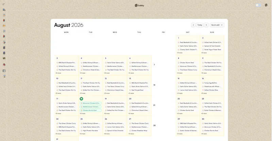The image size is (272, 141).
Task: Expand +5 more on August 18
Action: click(82, 114)
